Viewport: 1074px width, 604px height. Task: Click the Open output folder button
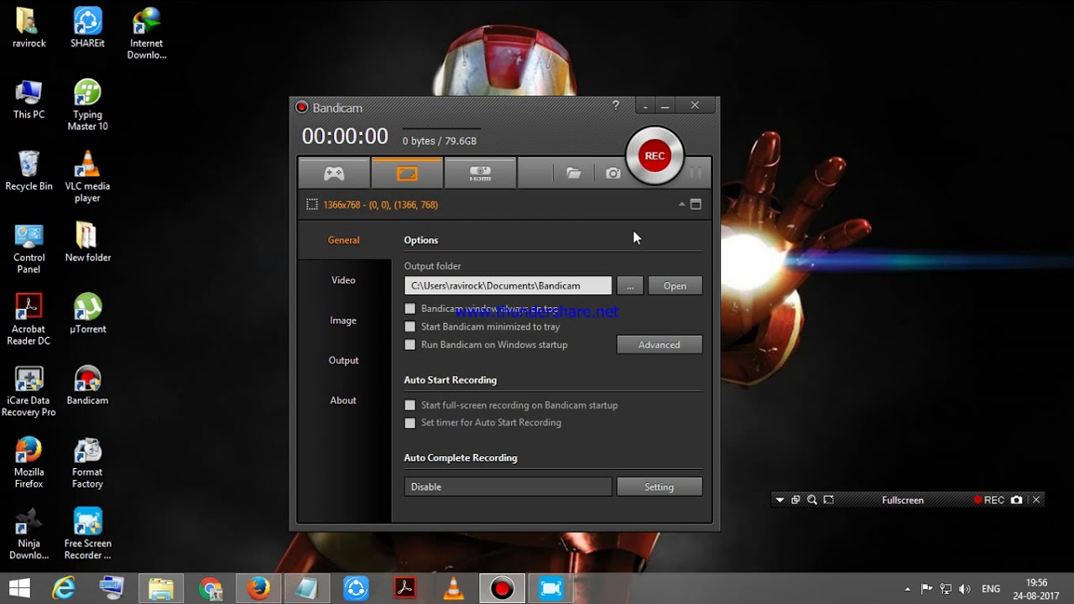675,286
